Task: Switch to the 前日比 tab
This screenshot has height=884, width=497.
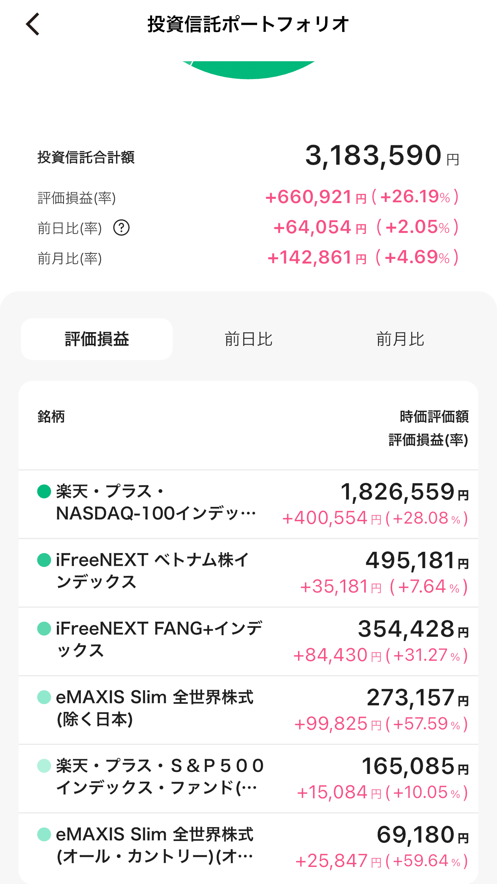Action: [248, 339]
